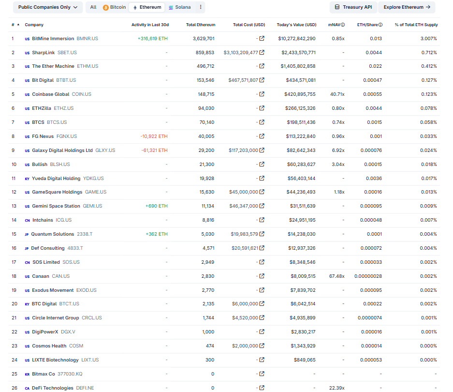Open Bit Digital cost source link icon
This screenshot has width=453, height=392.
tap(262, 80)
